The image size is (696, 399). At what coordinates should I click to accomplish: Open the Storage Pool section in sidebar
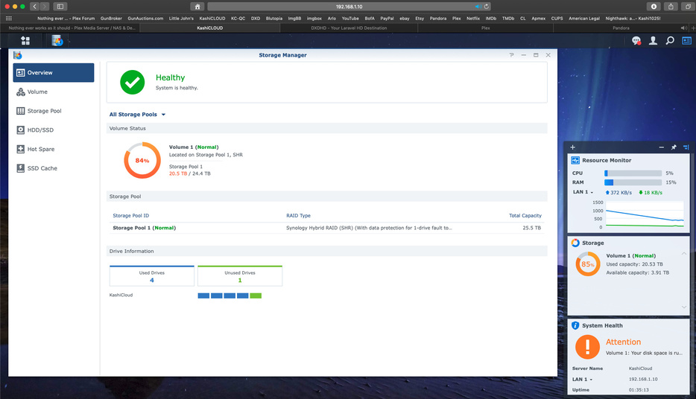[x=54, y=111]
